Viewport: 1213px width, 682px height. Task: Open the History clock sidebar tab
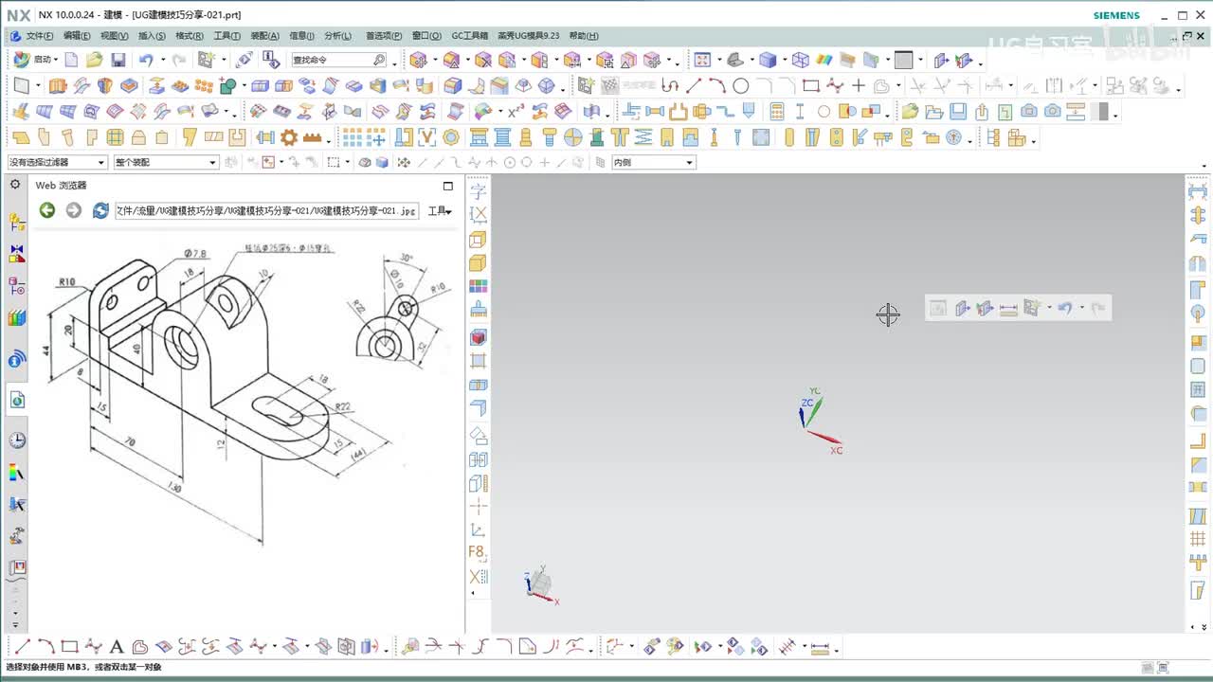(x=17, y=440)
